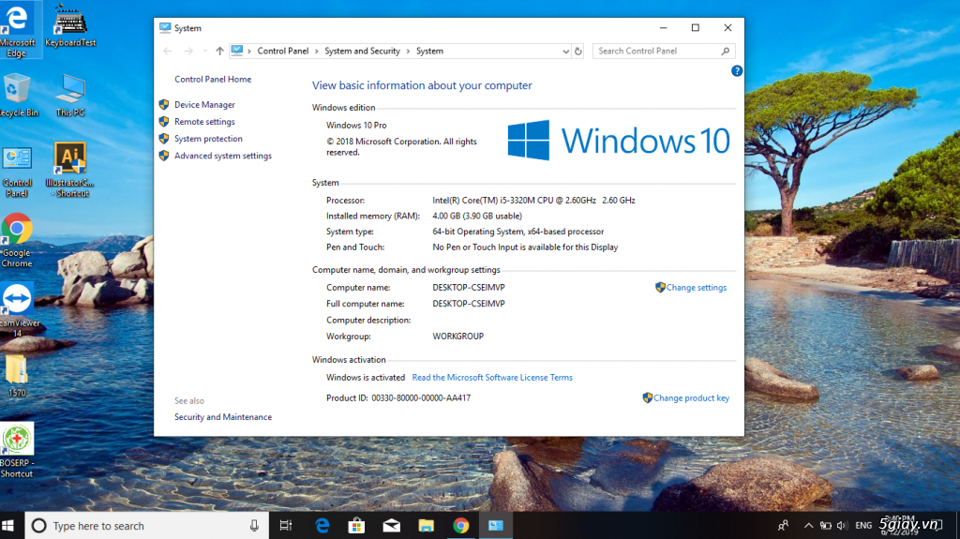Select Microsoft Edge desktop shortcut
Image resolution: width=960 pixels, height=539 pixels.
tap(17, 30)
